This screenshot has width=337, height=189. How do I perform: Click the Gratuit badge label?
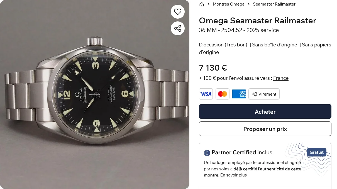(x=316, y=152)
